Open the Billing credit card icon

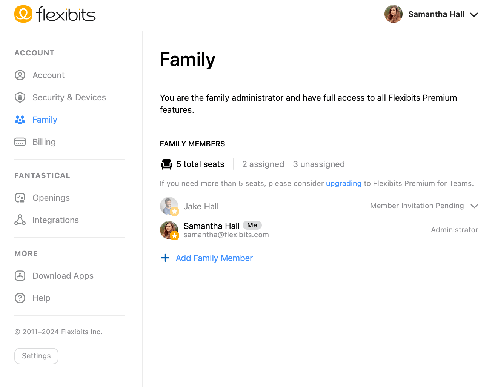pyautogui.click(x=20, y=142)
